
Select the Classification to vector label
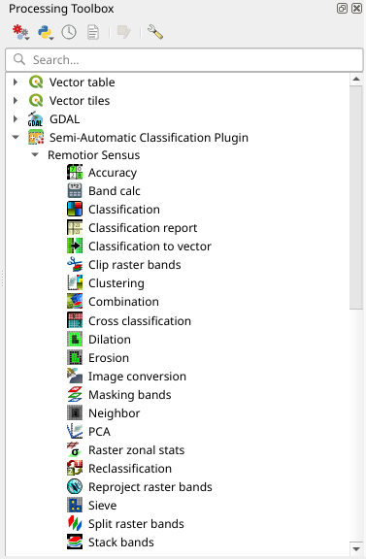tap(150, 247)
